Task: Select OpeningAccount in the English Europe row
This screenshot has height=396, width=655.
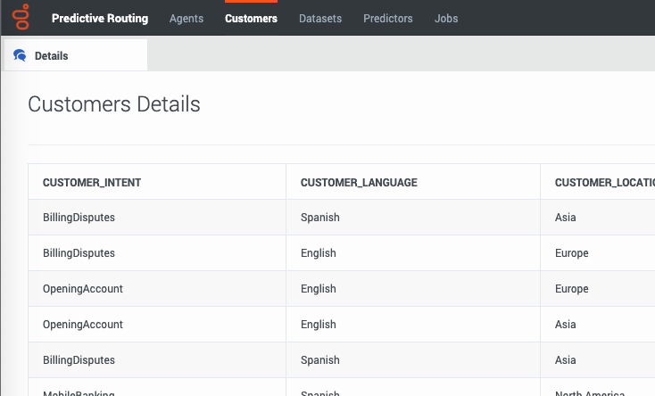Action: [x=83, y=289]
